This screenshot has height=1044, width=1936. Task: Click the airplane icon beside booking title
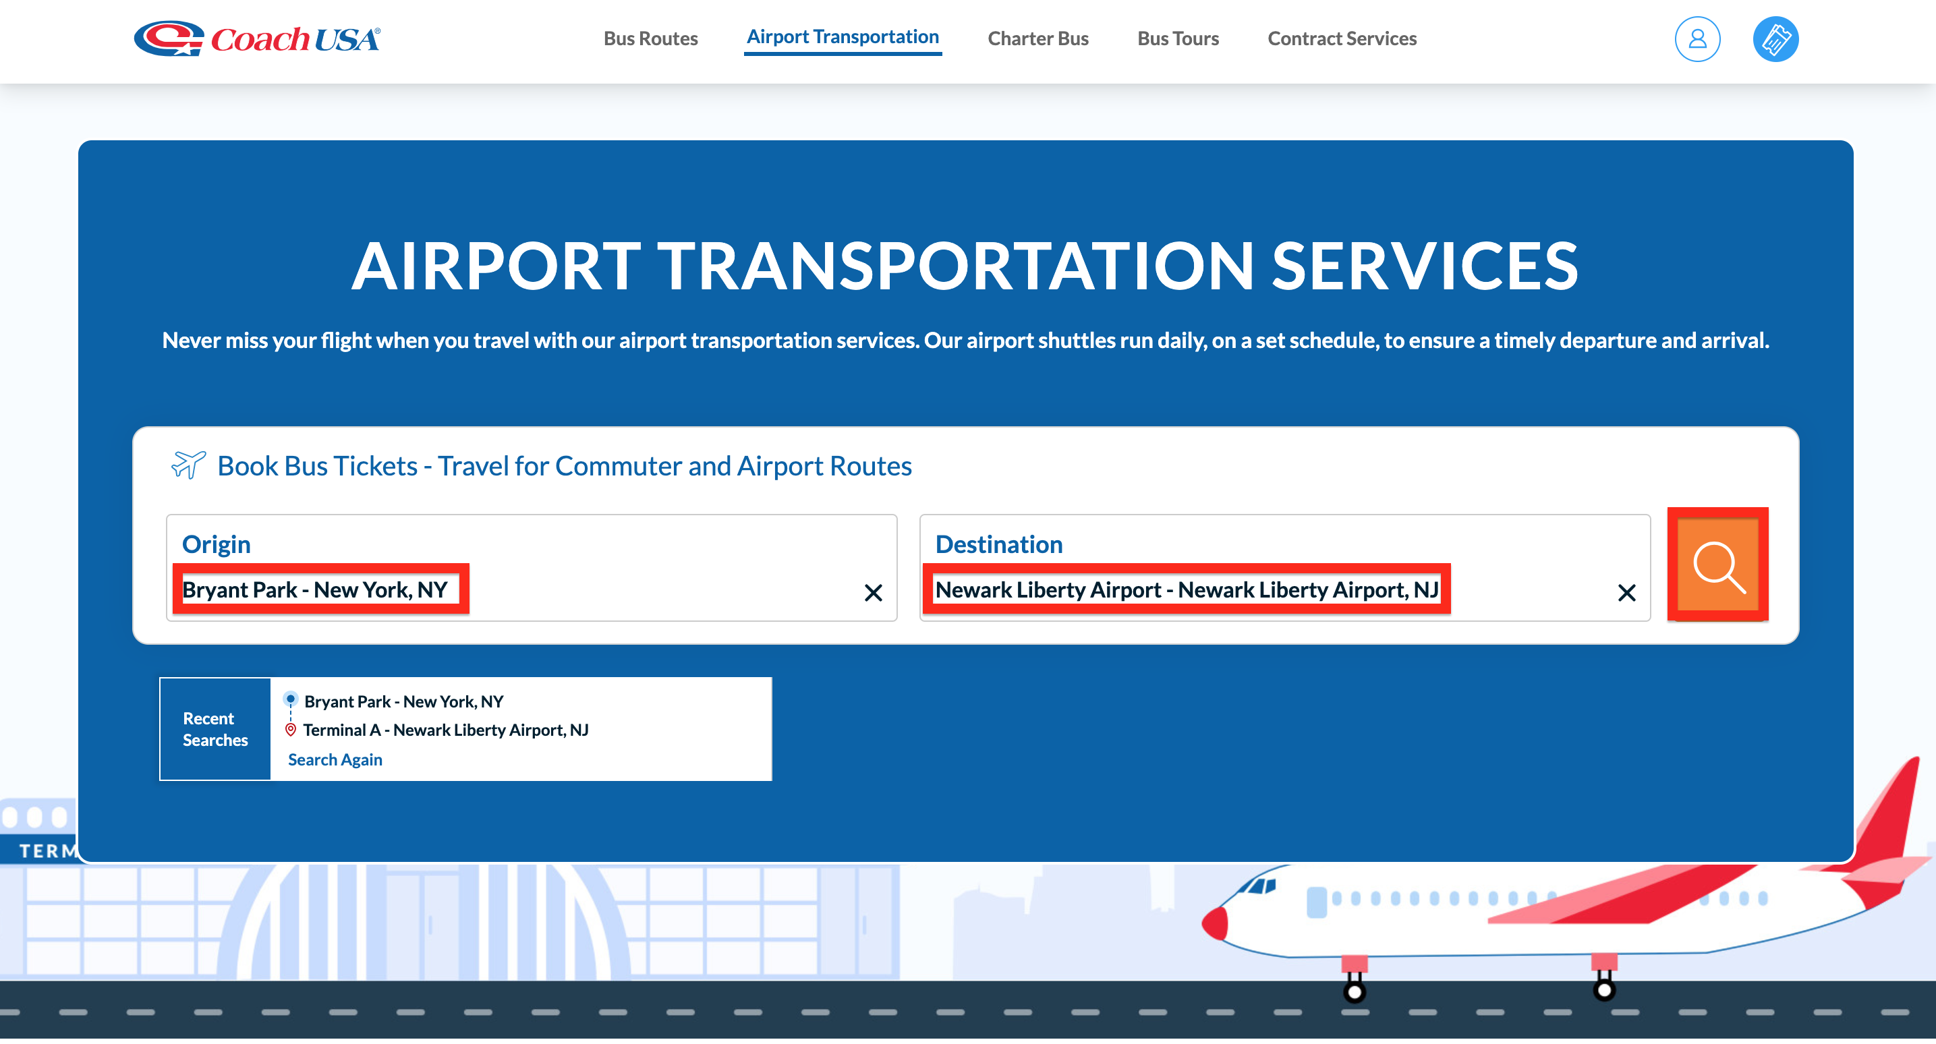click(188, 465)
